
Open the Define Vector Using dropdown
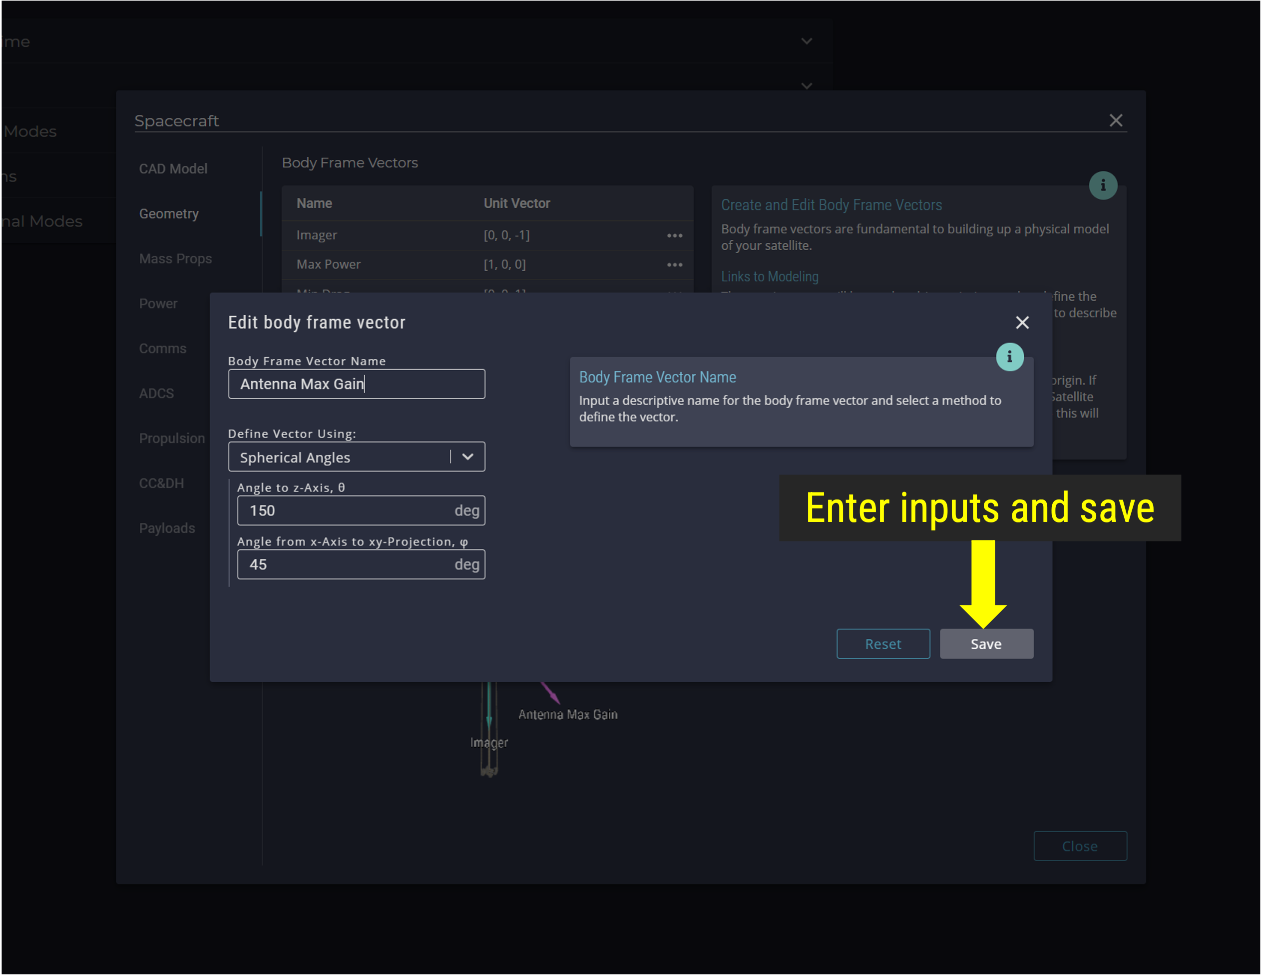point(356,457)
